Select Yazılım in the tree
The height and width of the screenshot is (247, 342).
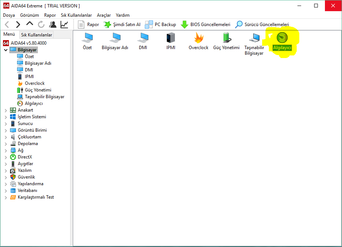coord(21,170)
